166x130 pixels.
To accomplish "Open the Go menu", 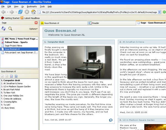I will 23,7.
